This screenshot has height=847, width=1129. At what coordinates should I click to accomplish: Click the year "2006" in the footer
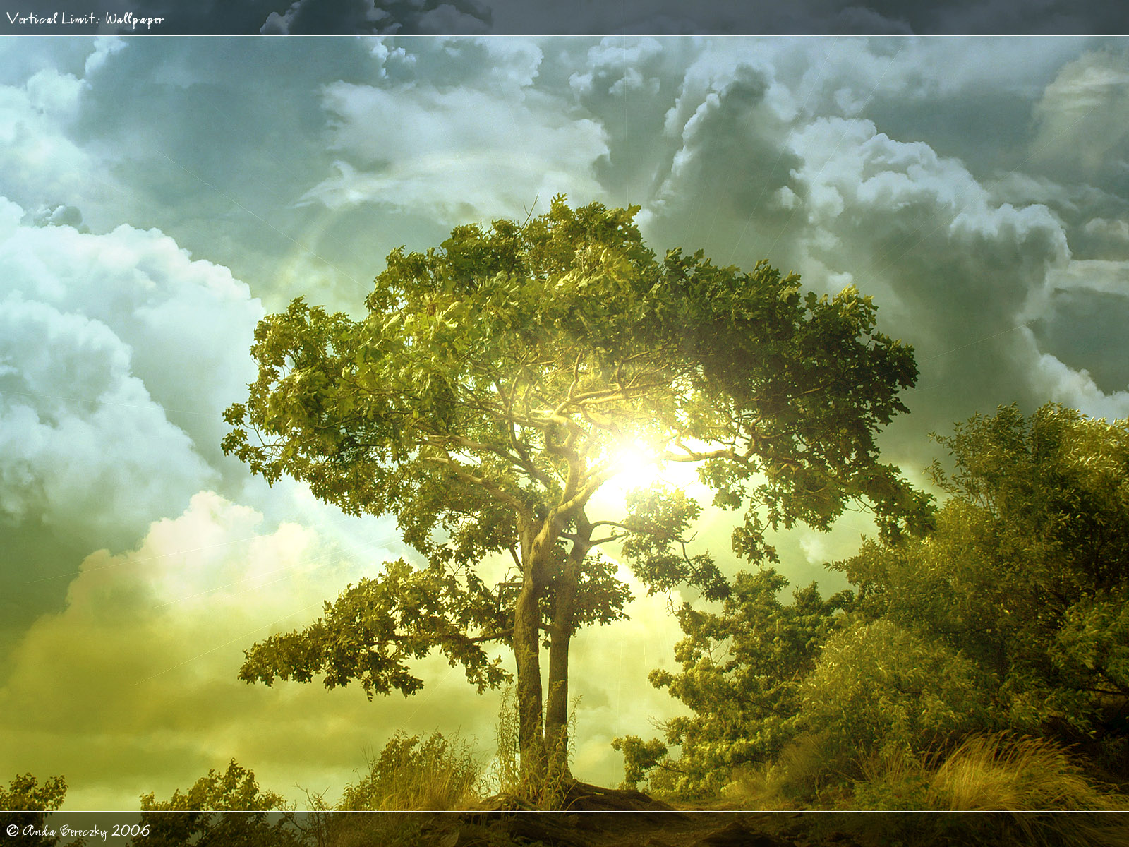(x=131, y=831)
